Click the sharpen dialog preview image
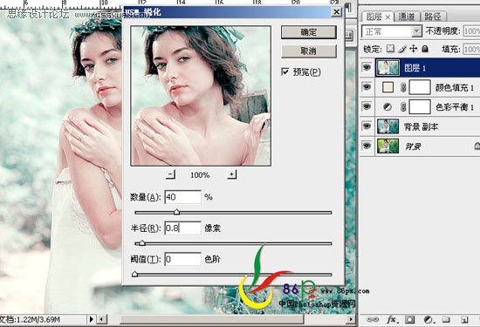This screenshot has height=327, width=480. click(201, 96)
